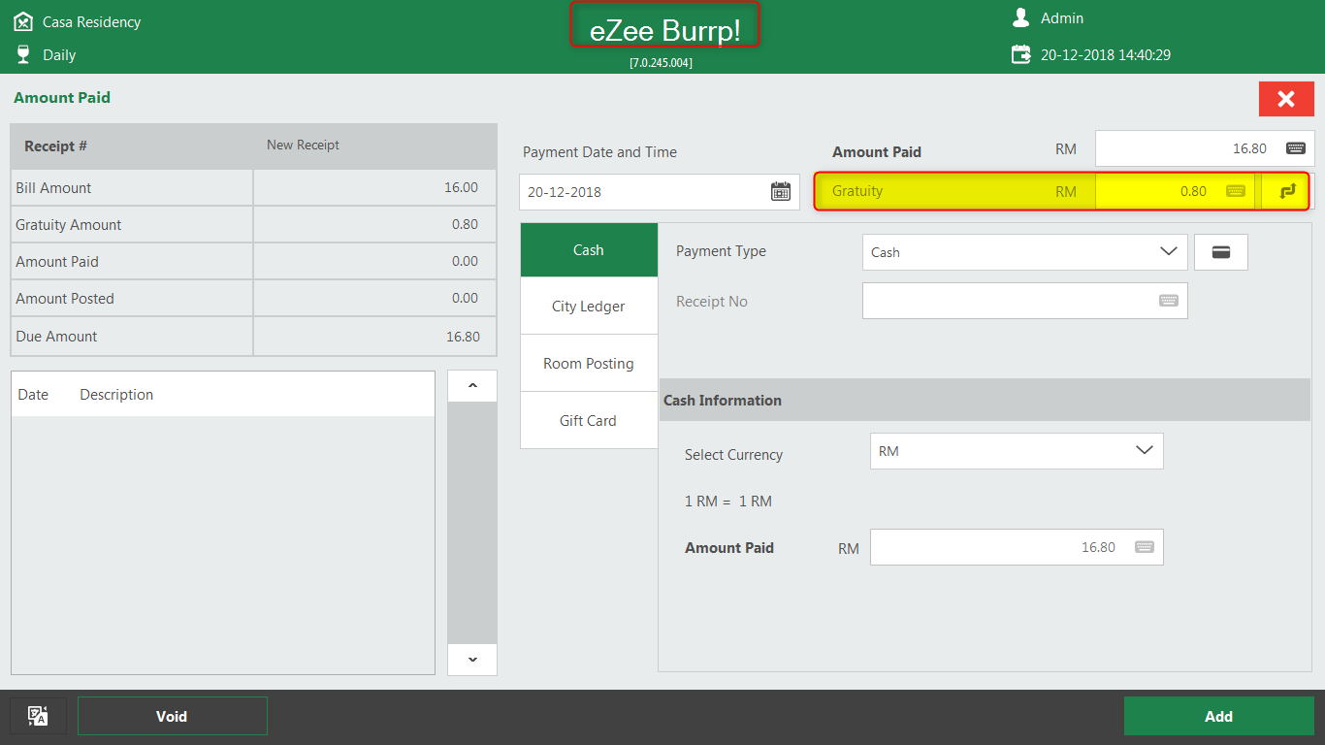The height and width of the screenshot is (745, 1325).
Task: Click the card icon beside Payment Type
Action: [x=1221, y=252]
